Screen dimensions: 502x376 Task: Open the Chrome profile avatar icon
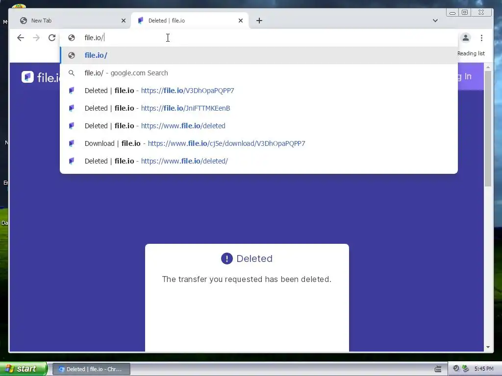tap(466, 38)
